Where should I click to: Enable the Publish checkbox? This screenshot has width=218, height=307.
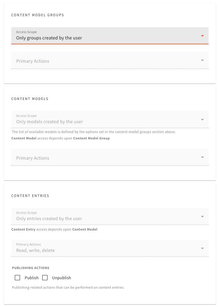click(17, 278)
